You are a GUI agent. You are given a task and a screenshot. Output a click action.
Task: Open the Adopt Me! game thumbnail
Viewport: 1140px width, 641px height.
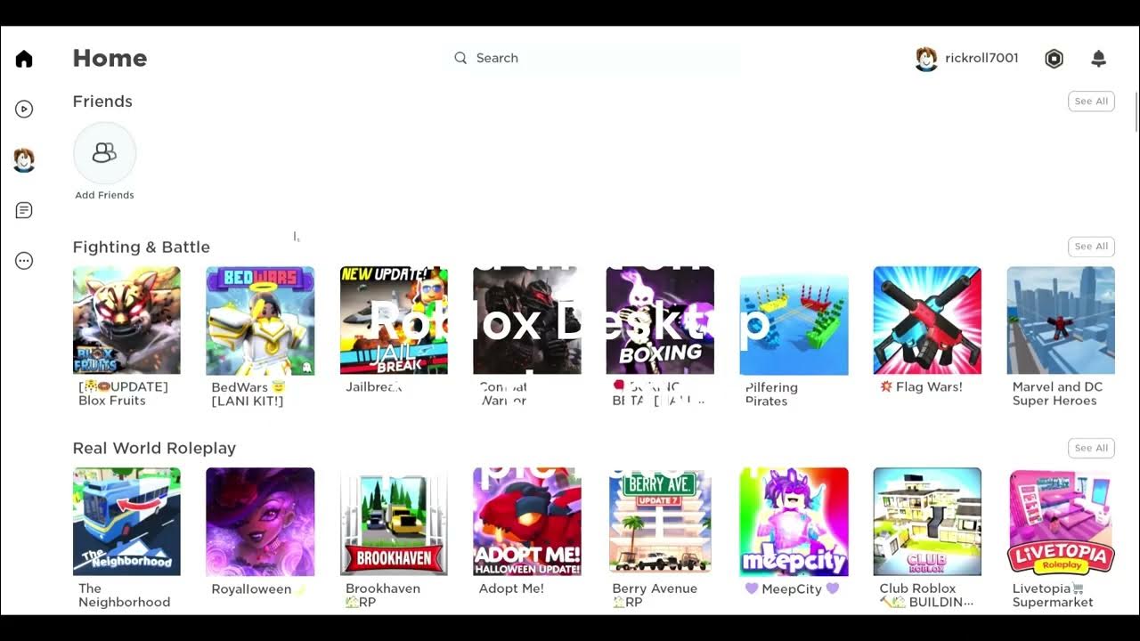coord(527,522)
